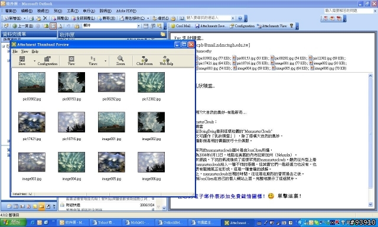
Task: Select the pic17421.jpg thumbnail
Action: pyautogui.click(x=31, y=122)
